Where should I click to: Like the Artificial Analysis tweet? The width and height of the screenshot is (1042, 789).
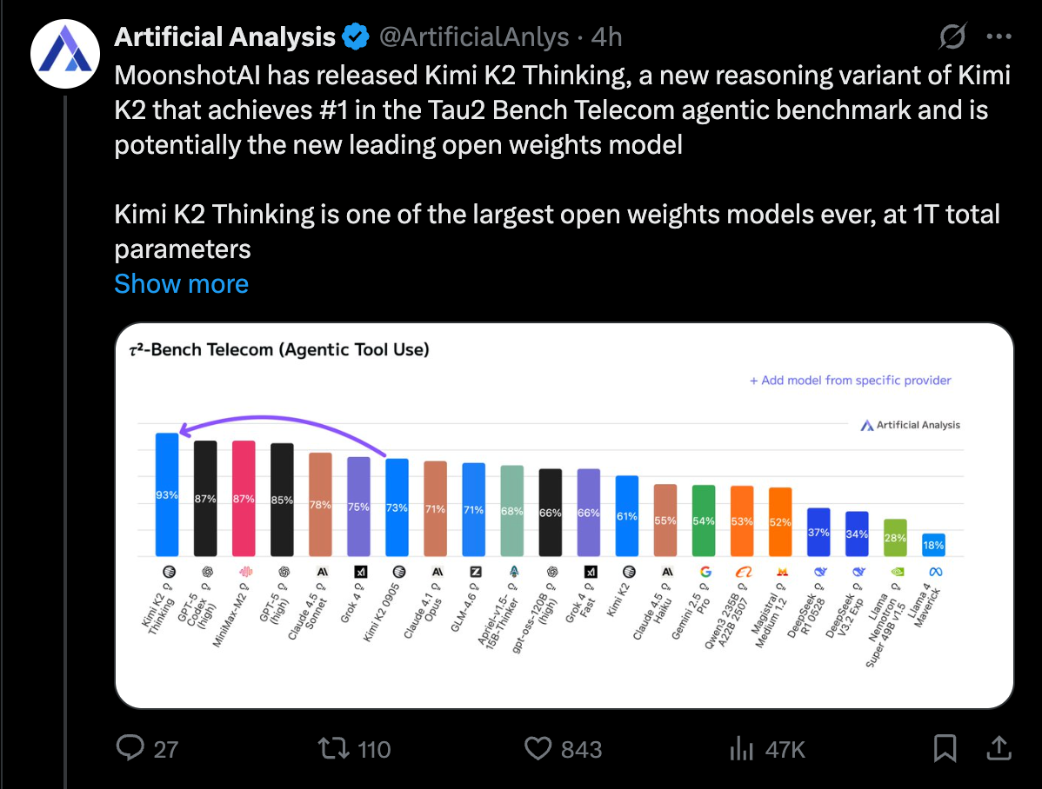pos(538,748)
